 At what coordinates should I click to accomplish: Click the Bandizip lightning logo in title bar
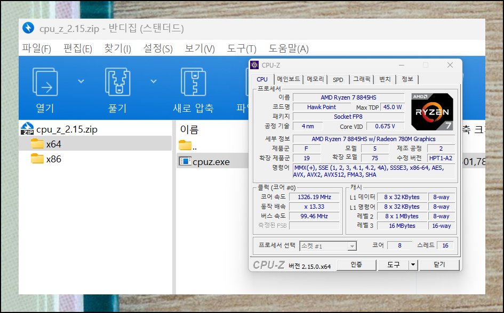(x=28, y=28)
